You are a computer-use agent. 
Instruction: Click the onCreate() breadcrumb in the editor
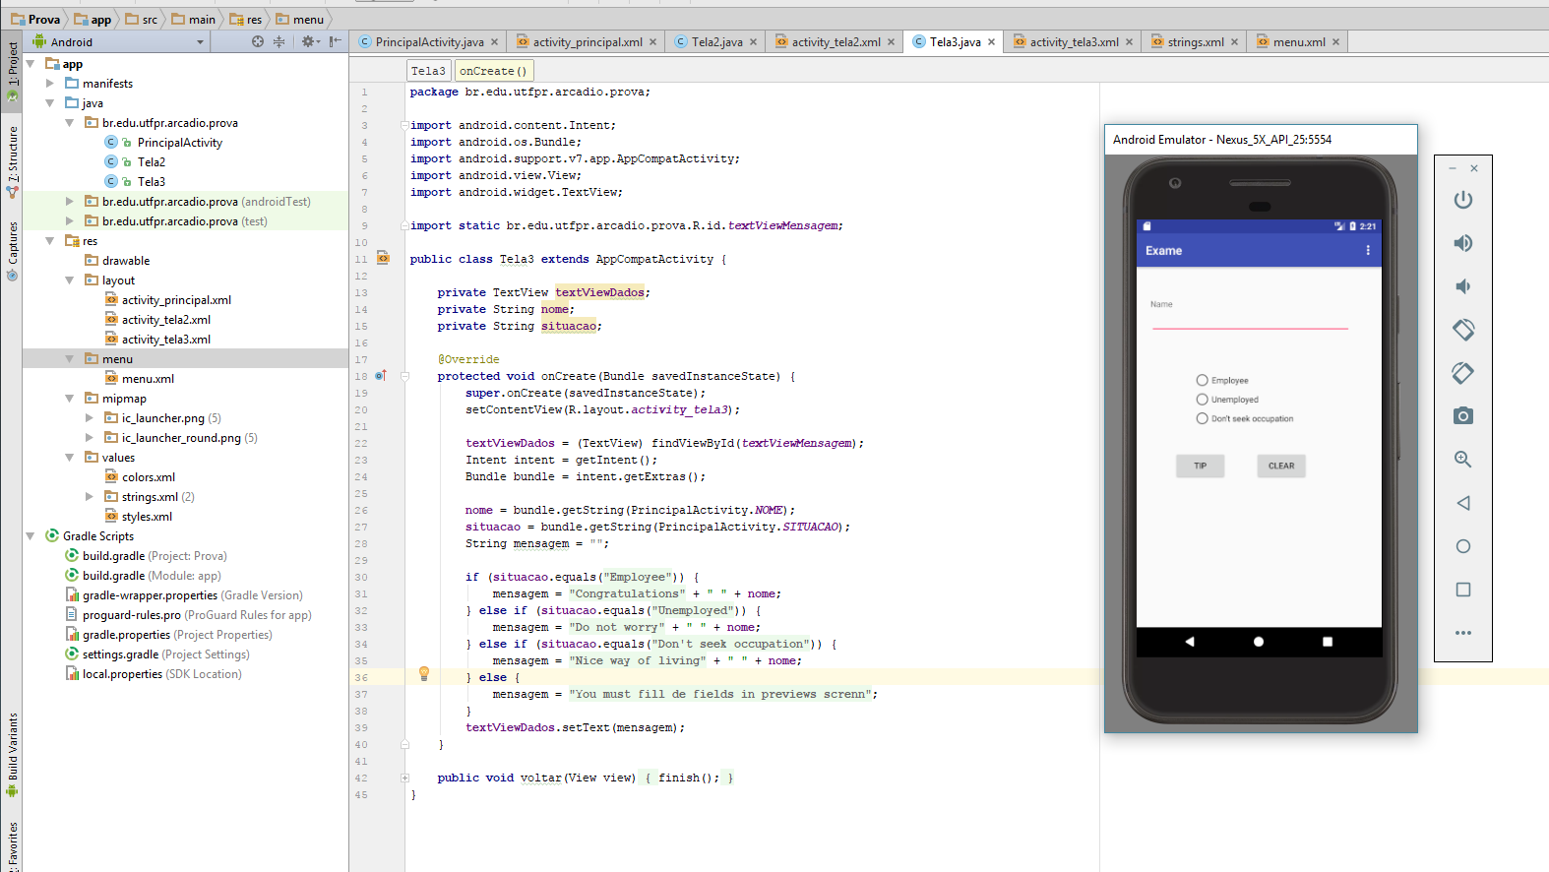(x=493, y=71)
